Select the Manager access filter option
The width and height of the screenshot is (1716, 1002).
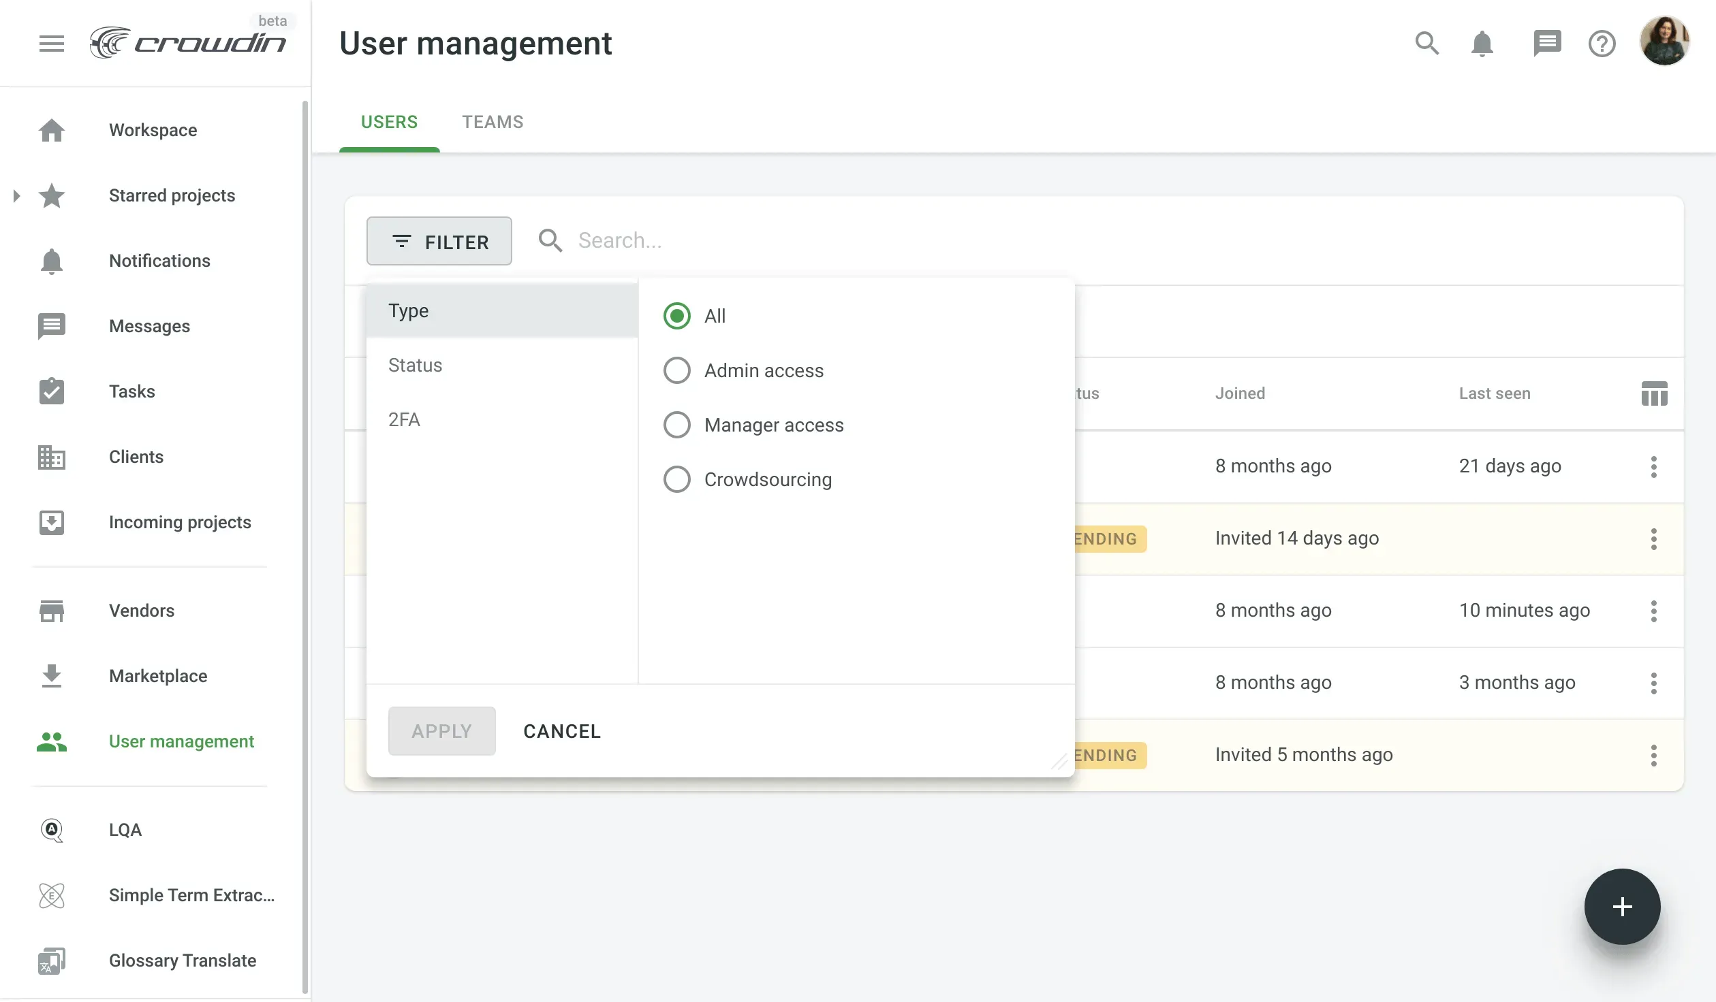pyautogui.click(x=676, y=424)
